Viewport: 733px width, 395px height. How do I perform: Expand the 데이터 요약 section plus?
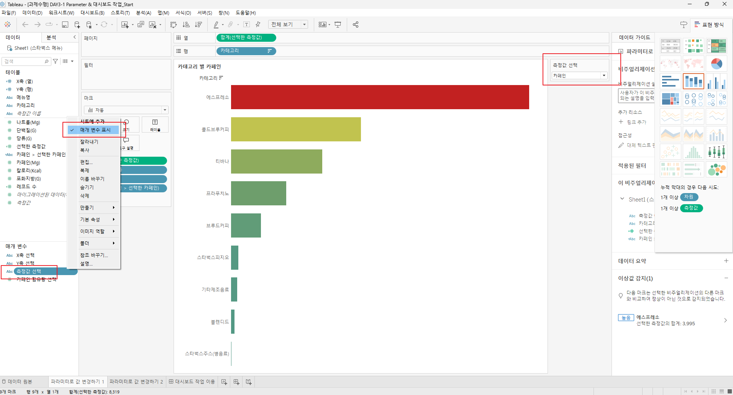tap(726, 261)
